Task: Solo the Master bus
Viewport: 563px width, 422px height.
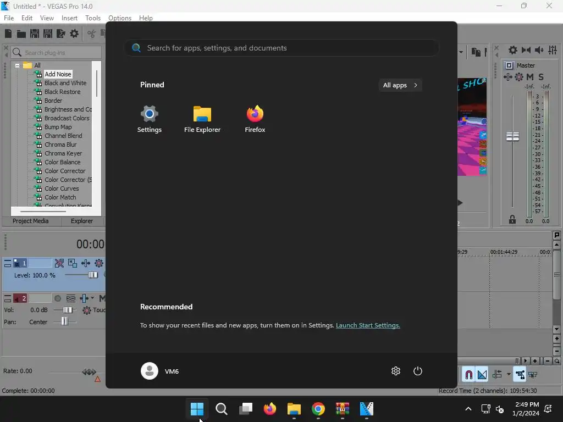Action: 541,77
